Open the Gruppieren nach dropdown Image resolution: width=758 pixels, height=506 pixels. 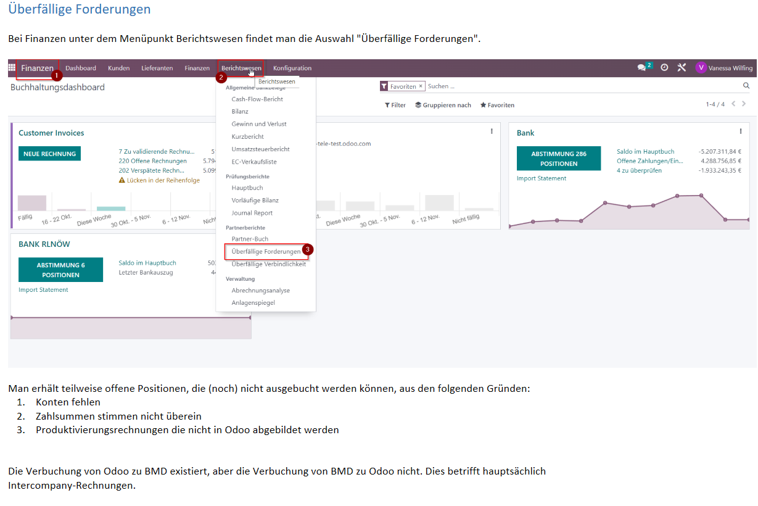[443, 105]
